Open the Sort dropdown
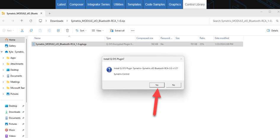The height and width of the screenshot is (138, 280). (x=81, y=31)
